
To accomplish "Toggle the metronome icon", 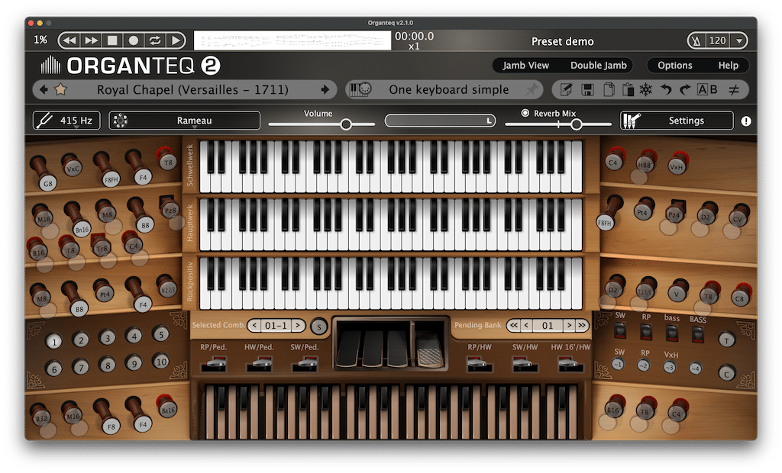I will [x=696, y=40].
